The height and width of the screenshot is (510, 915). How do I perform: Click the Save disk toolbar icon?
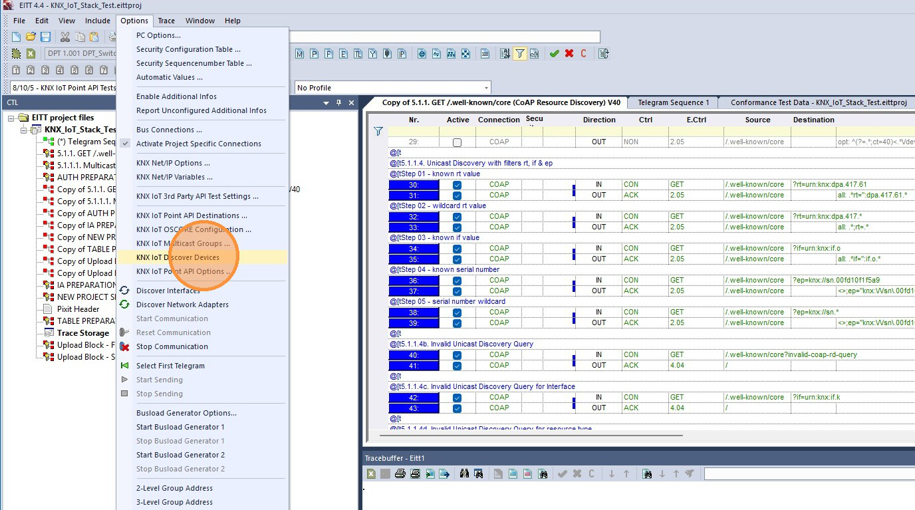pos(45,37)
